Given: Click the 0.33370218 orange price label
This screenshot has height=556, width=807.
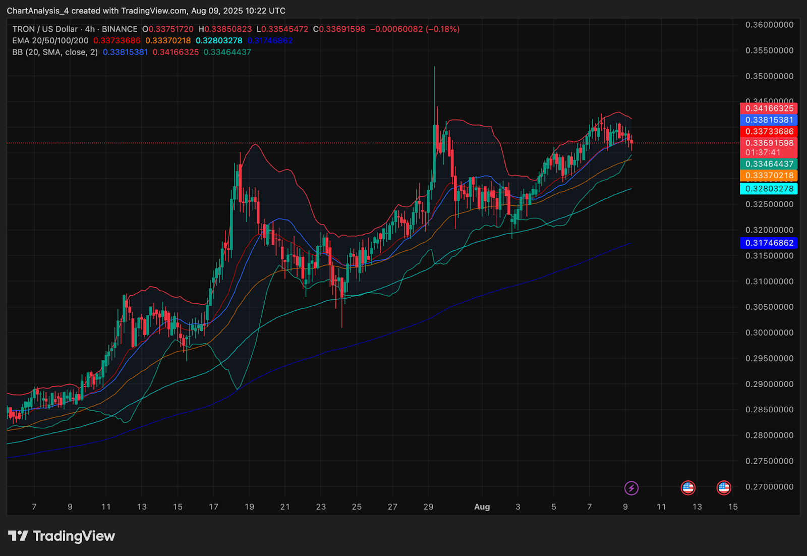Looking at the screenshot, I should click(x=769, y=176).
